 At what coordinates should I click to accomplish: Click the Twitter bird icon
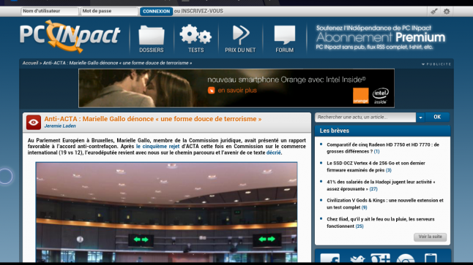point(357,258)
